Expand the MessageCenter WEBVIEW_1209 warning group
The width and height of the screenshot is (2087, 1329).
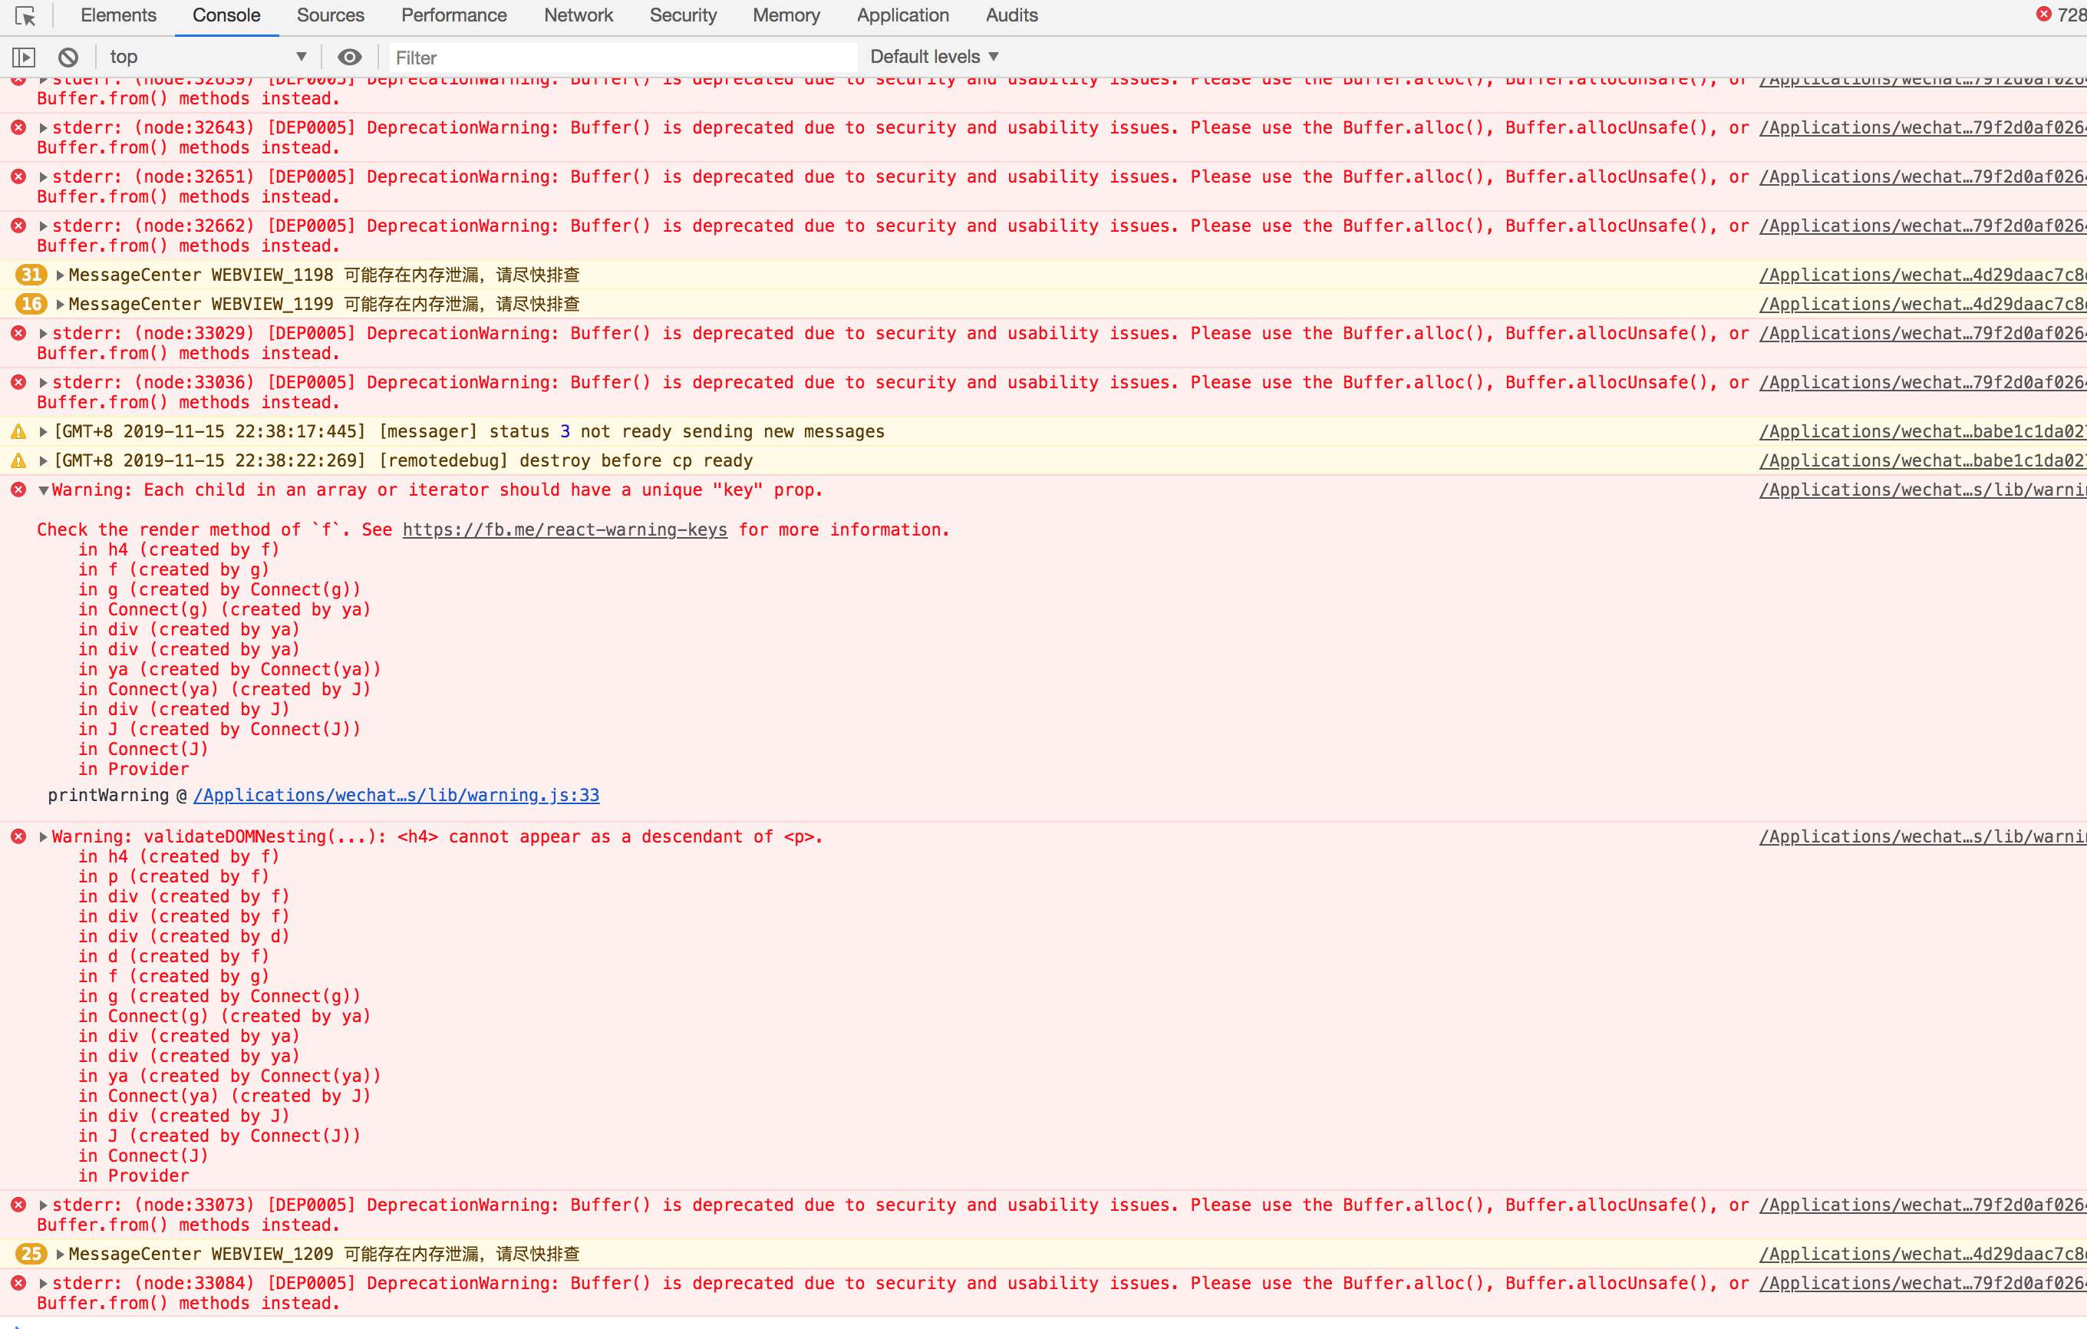coord(60,1255)
